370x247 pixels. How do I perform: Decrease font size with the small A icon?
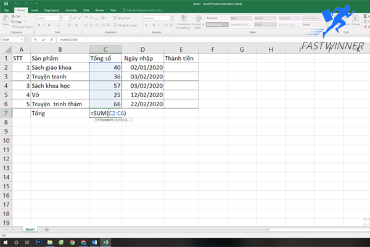point(80,18)
